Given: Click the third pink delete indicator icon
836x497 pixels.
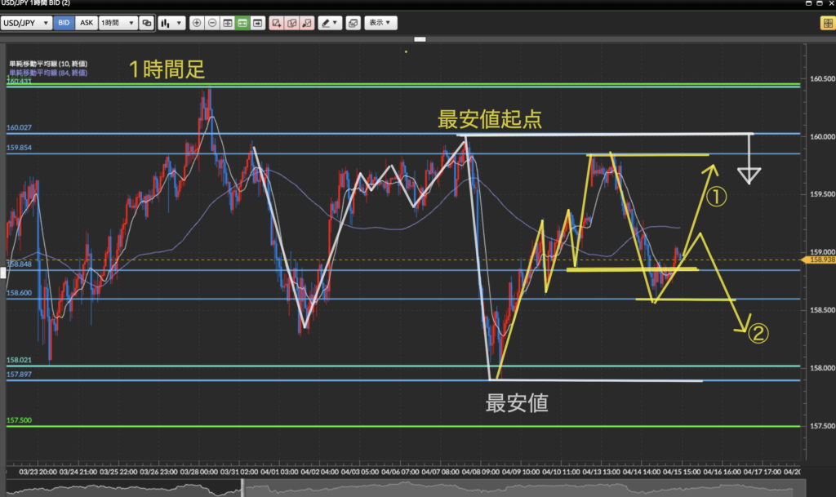Looking at the screenshot, I should [x=307, y=24].
